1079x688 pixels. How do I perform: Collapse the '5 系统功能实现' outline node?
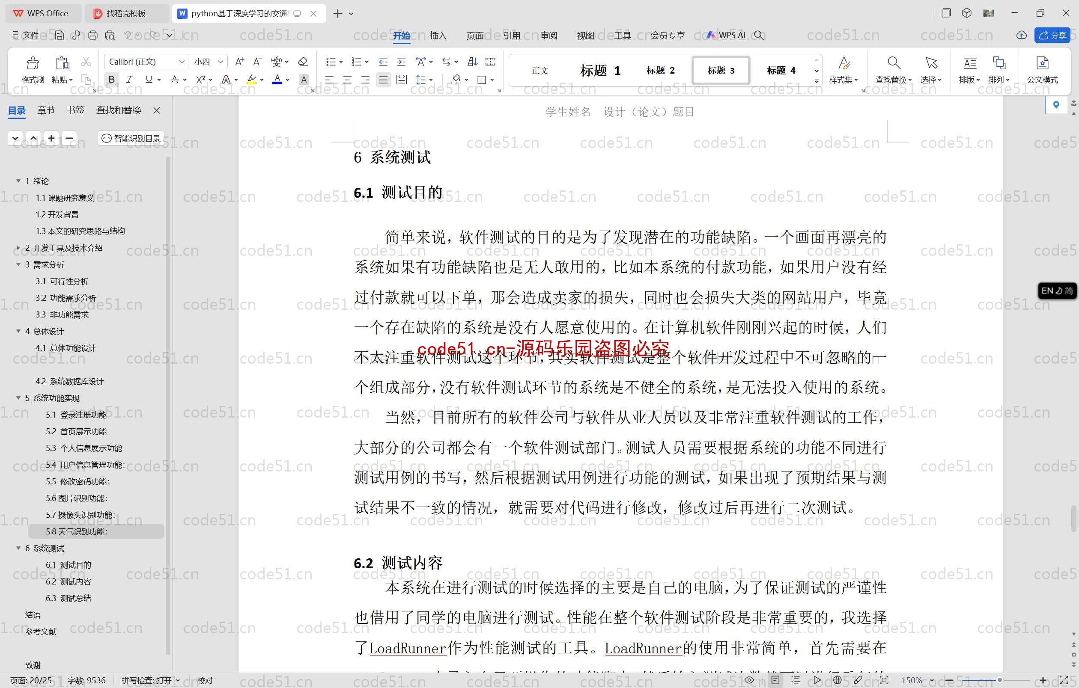coord(18,398)
